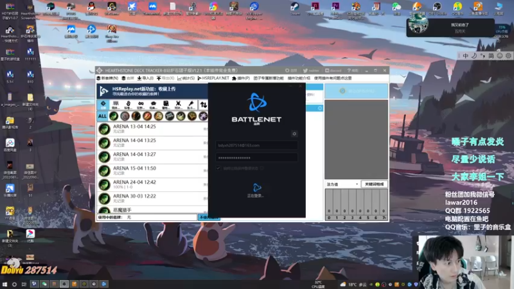Open the 插件(P) plugins menu

[x=241, y=78]
